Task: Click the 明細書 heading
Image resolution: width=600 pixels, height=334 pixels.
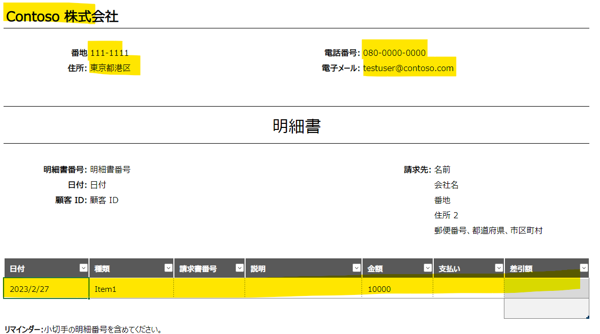Action: [296, 126]
